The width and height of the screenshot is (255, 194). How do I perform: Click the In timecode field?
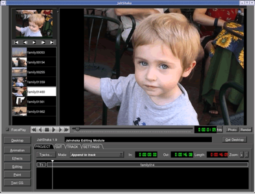[x=146, y=154]
